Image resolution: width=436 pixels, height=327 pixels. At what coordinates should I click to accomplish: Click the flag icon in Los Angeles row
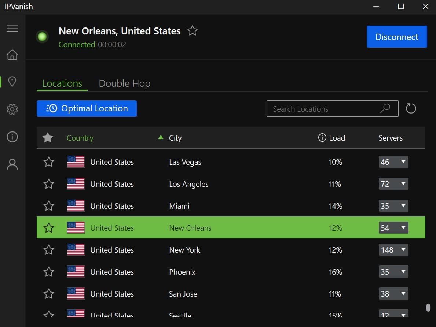tap(76, 184)
